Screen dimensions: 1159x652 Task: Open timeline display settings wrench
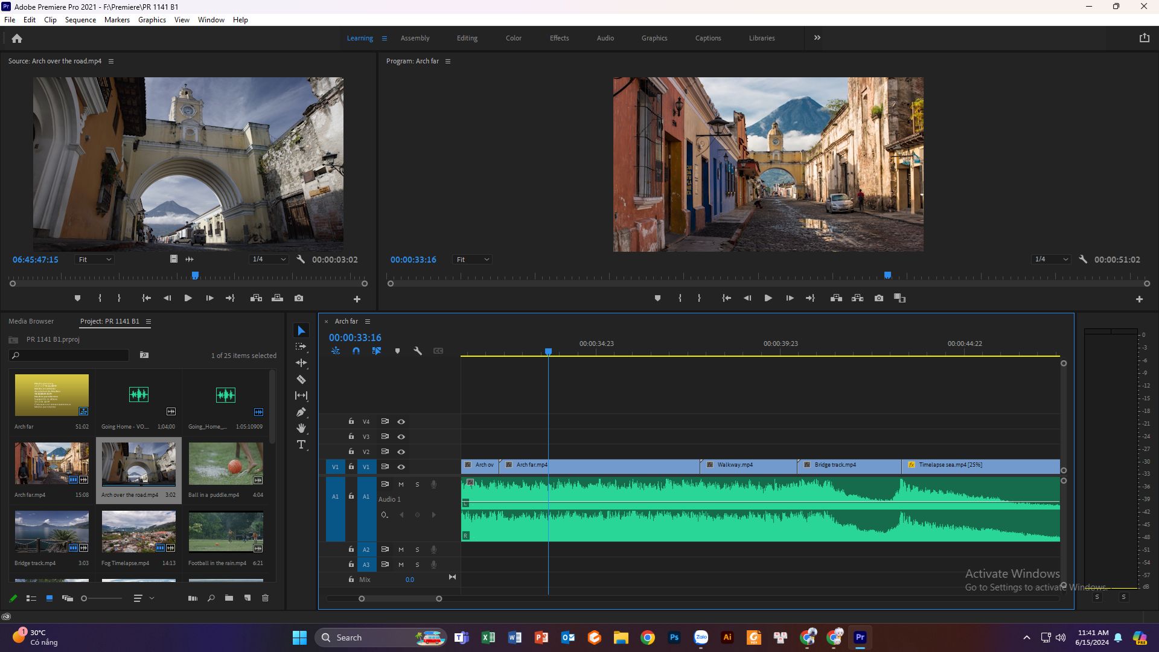pyautogui.click(x=417, y=351)
